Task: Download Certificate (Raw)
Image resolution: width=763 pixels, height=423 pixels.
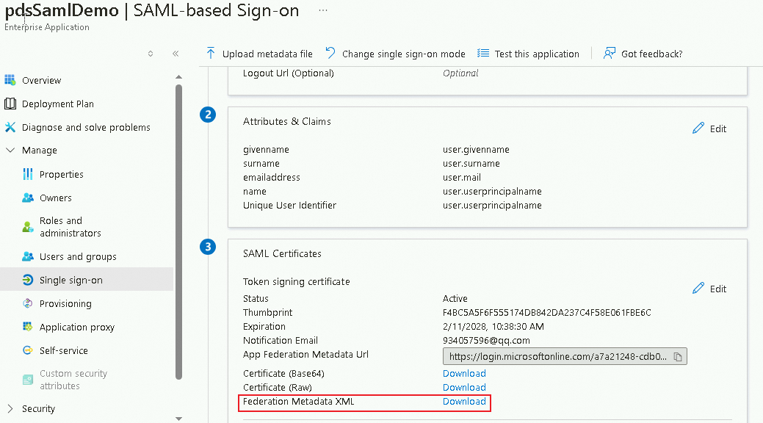Action: pos(464,388)
